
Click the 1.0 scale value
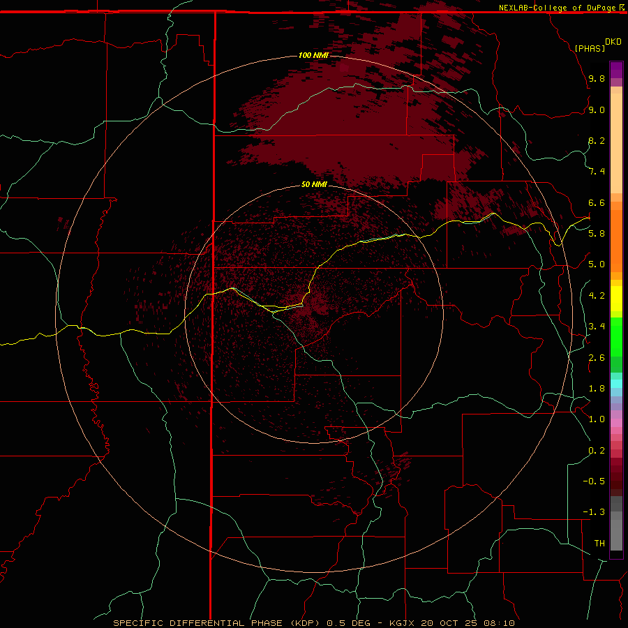pyautogui.click(x=597, y=419)
